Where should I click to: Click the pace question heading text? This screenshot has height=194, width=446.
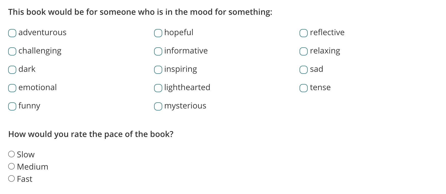pos(91,134)
